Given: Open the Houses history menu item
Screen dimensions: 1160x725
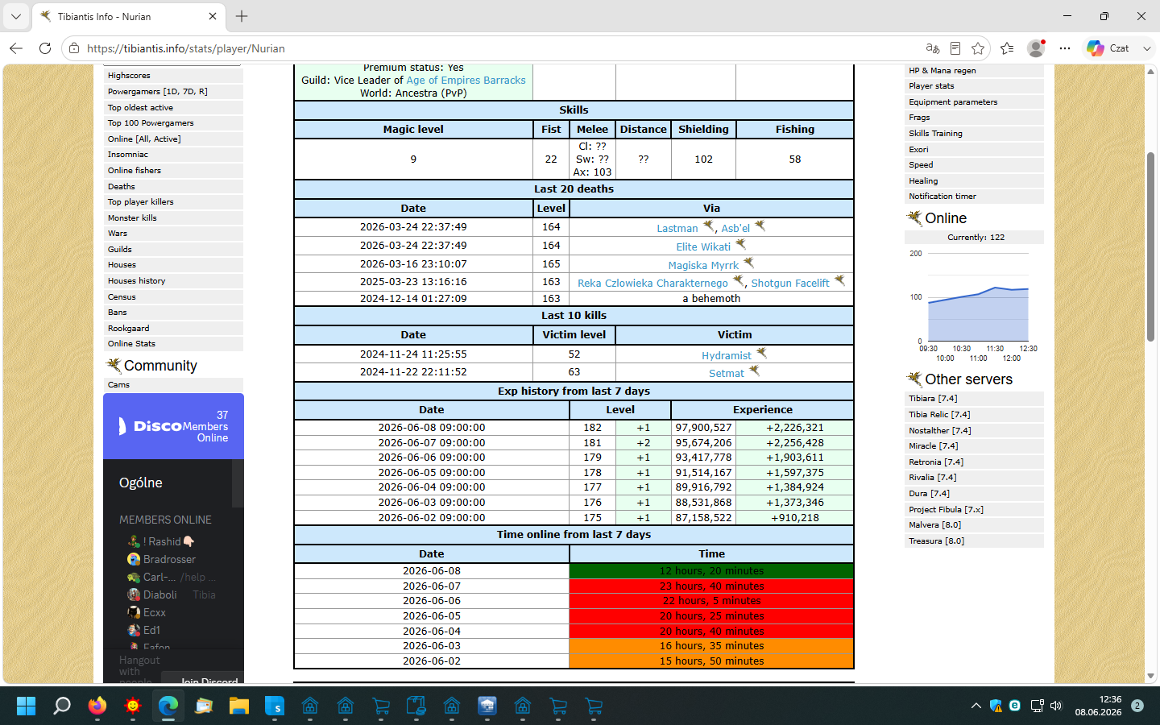Looking at the screenshot, I should (137, 281).
